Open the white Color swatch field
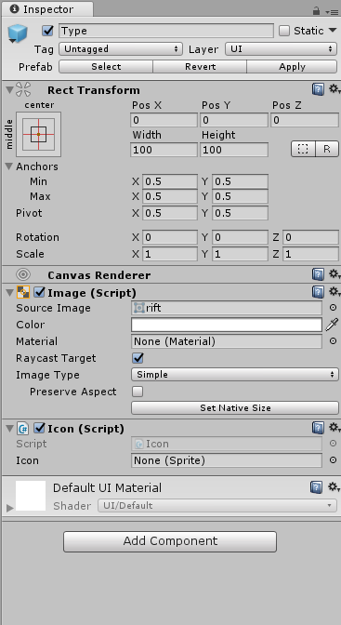The image size is (341, 625). pos(227,325)
